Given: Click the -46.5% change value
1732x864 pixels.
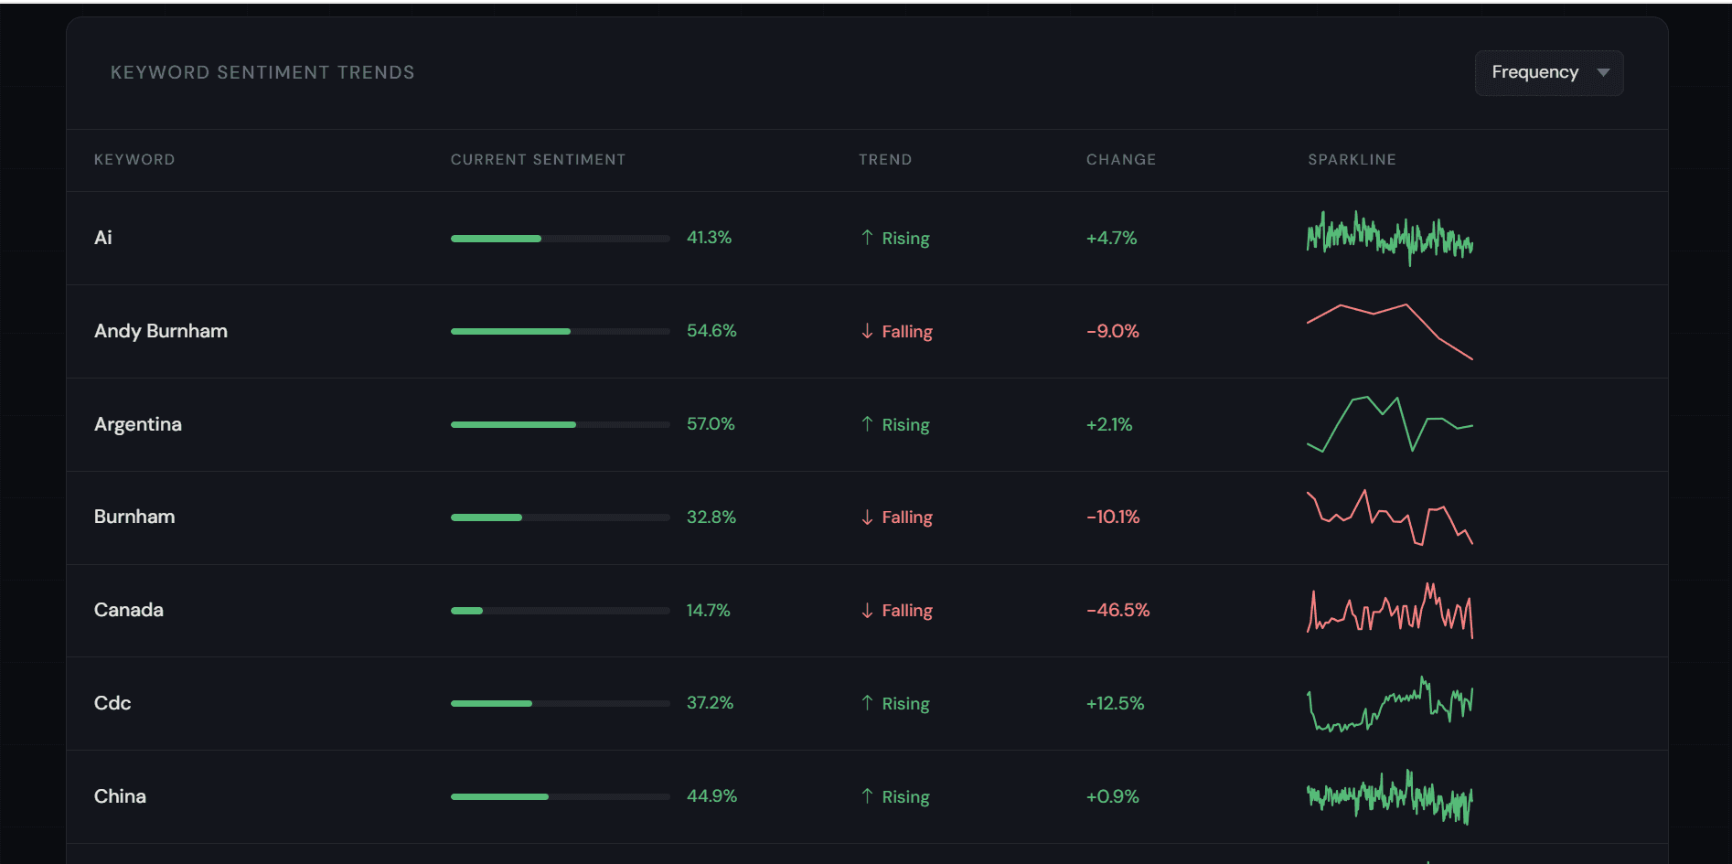Looking at the screenshot, I should point(1118,610).
